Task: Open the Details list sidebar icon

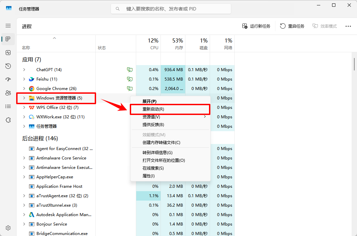Action: 8,107
